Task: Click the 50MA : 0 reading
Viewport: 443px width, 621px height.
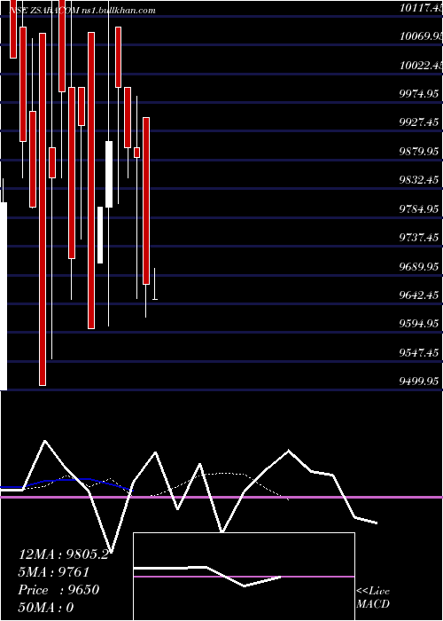Action: [46, 608]
